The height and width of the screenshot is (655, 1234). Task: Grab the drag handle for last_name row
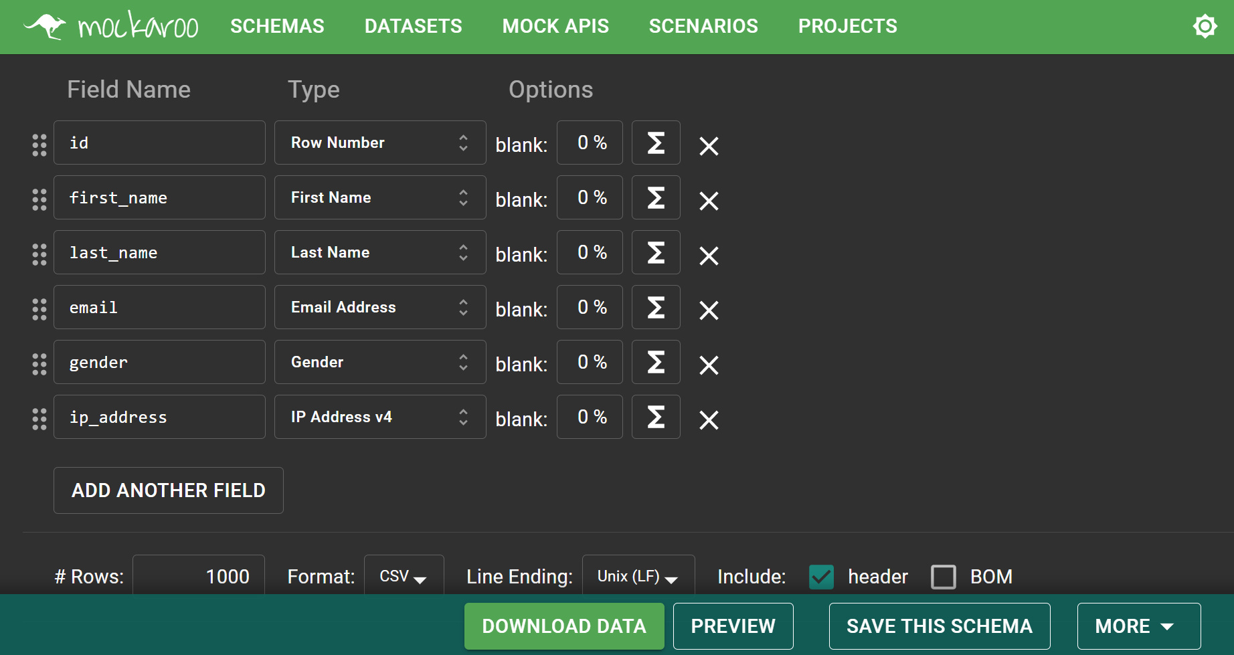coord(39,254)
